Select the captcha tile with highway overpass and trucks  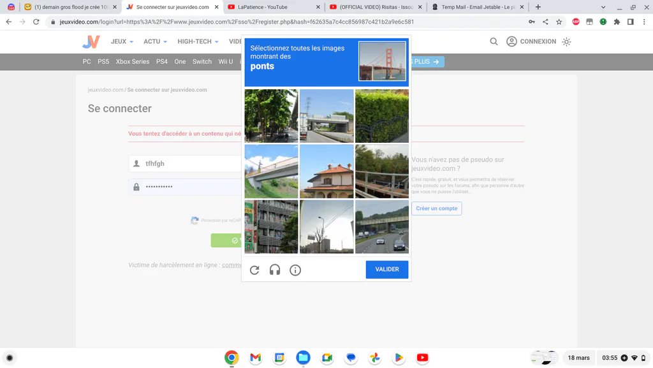326,115
